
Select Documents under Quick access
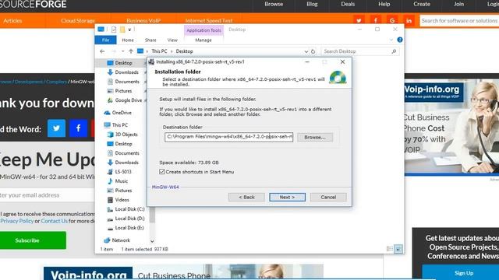click(x=126, y=82)
